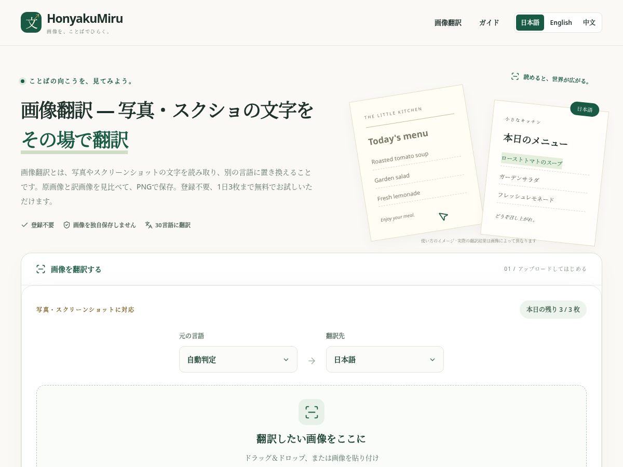The height and width of the screenshot is (467, 623).
Task: Click the 01 / アップロードしてはじめる step label
Action: 545,269
